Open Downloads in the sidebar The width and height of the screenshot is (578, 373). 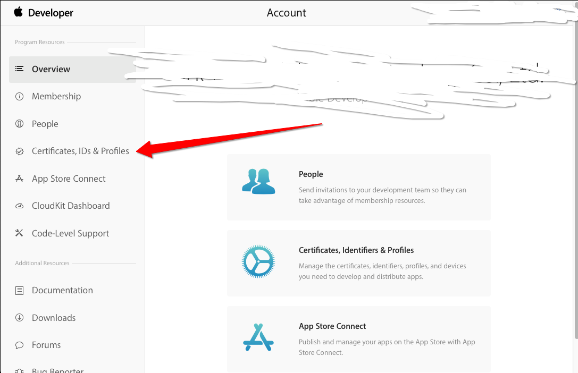pyautogui.click(x=54, y=318)
